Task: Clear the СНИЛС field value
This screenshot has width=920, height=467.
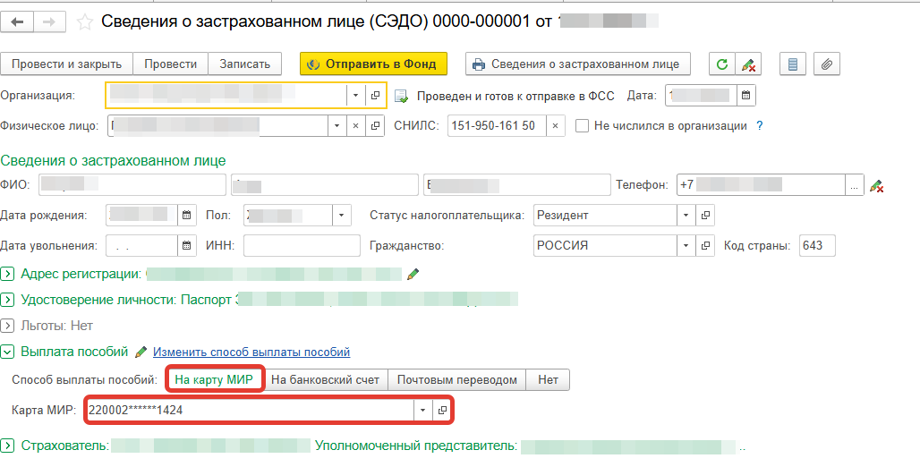Action: [555, 125]
